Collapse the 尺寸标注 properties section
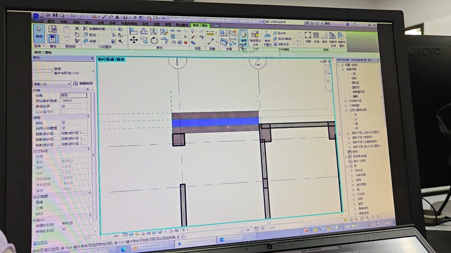The image size is (451, 253). 88,149
